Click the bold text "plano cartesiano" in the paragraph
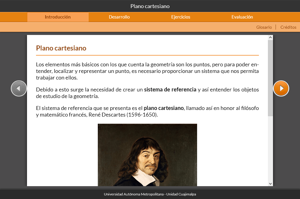The width and height of the screenshot is (300, 199). click(163, 108)
